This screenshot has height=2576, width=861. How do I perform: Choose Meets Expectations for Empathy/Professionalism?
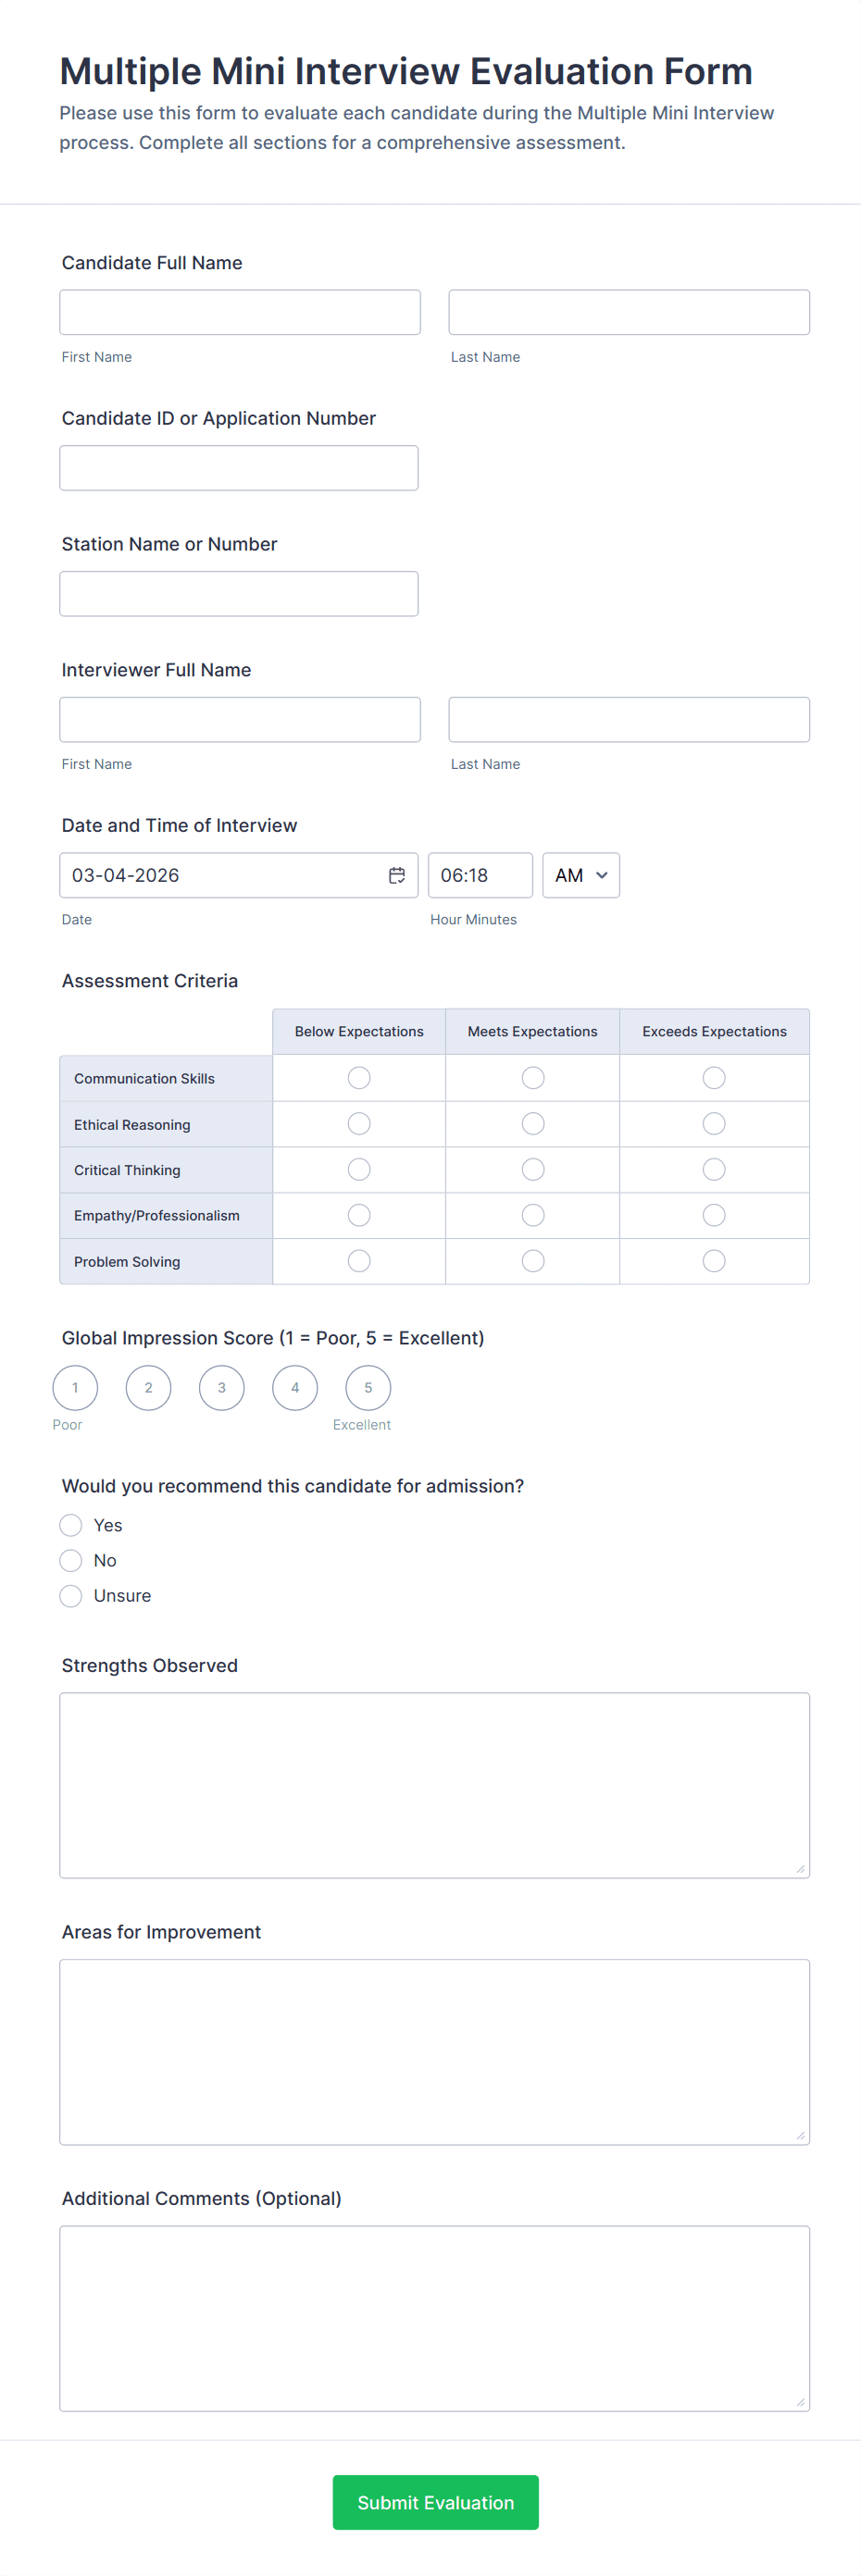click(533, 1215)
